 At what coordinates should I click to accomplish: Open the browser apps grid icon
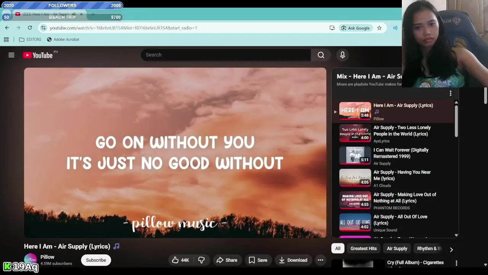click(6, 39)
